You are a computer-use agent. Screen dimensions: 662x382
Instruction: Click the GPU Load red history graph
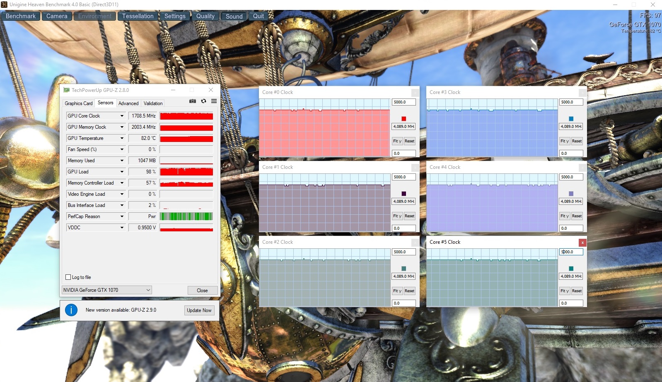click(186, 172)
